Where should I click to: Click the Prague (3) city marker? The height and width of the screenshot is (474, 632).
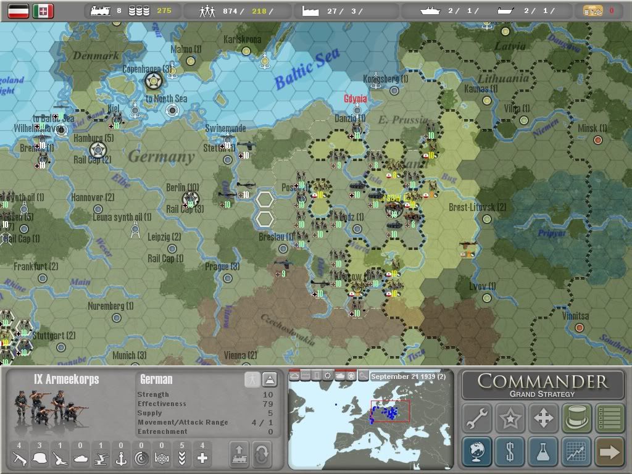227,278
